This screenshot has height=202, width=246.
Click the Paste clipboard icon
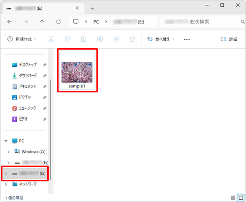click(84, 39)
